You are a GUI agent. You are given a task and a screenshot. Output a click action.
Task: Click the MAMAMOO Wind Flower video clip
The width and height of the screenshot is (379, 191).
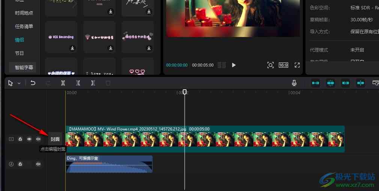tap(205, 139)
